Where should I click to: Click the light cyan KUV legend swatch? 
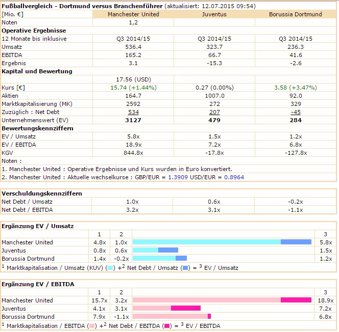110,268
